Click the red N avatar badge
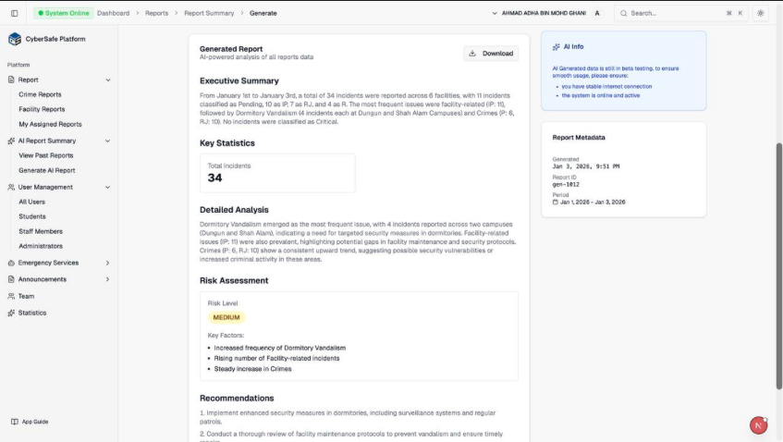This screenshot has height=442, width=783. click(x=758, y=425)
